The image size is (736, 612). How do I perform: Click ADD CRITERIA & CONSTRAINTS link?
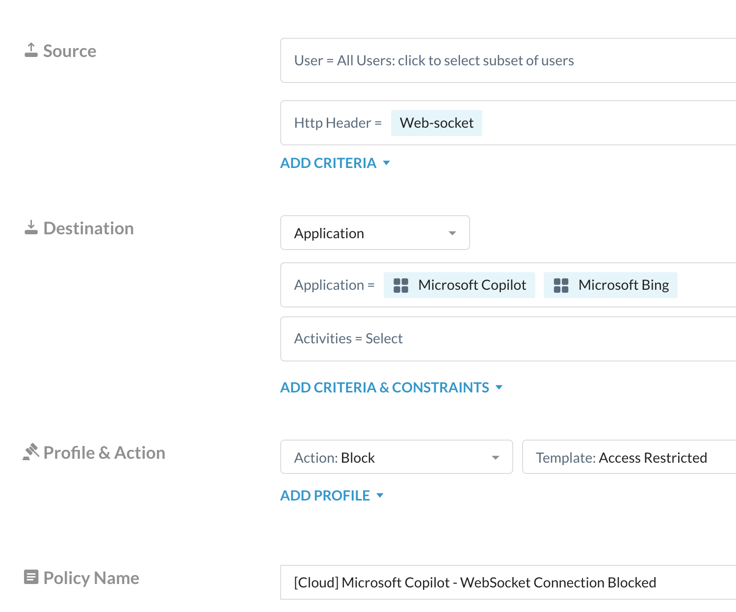[385, 388]
